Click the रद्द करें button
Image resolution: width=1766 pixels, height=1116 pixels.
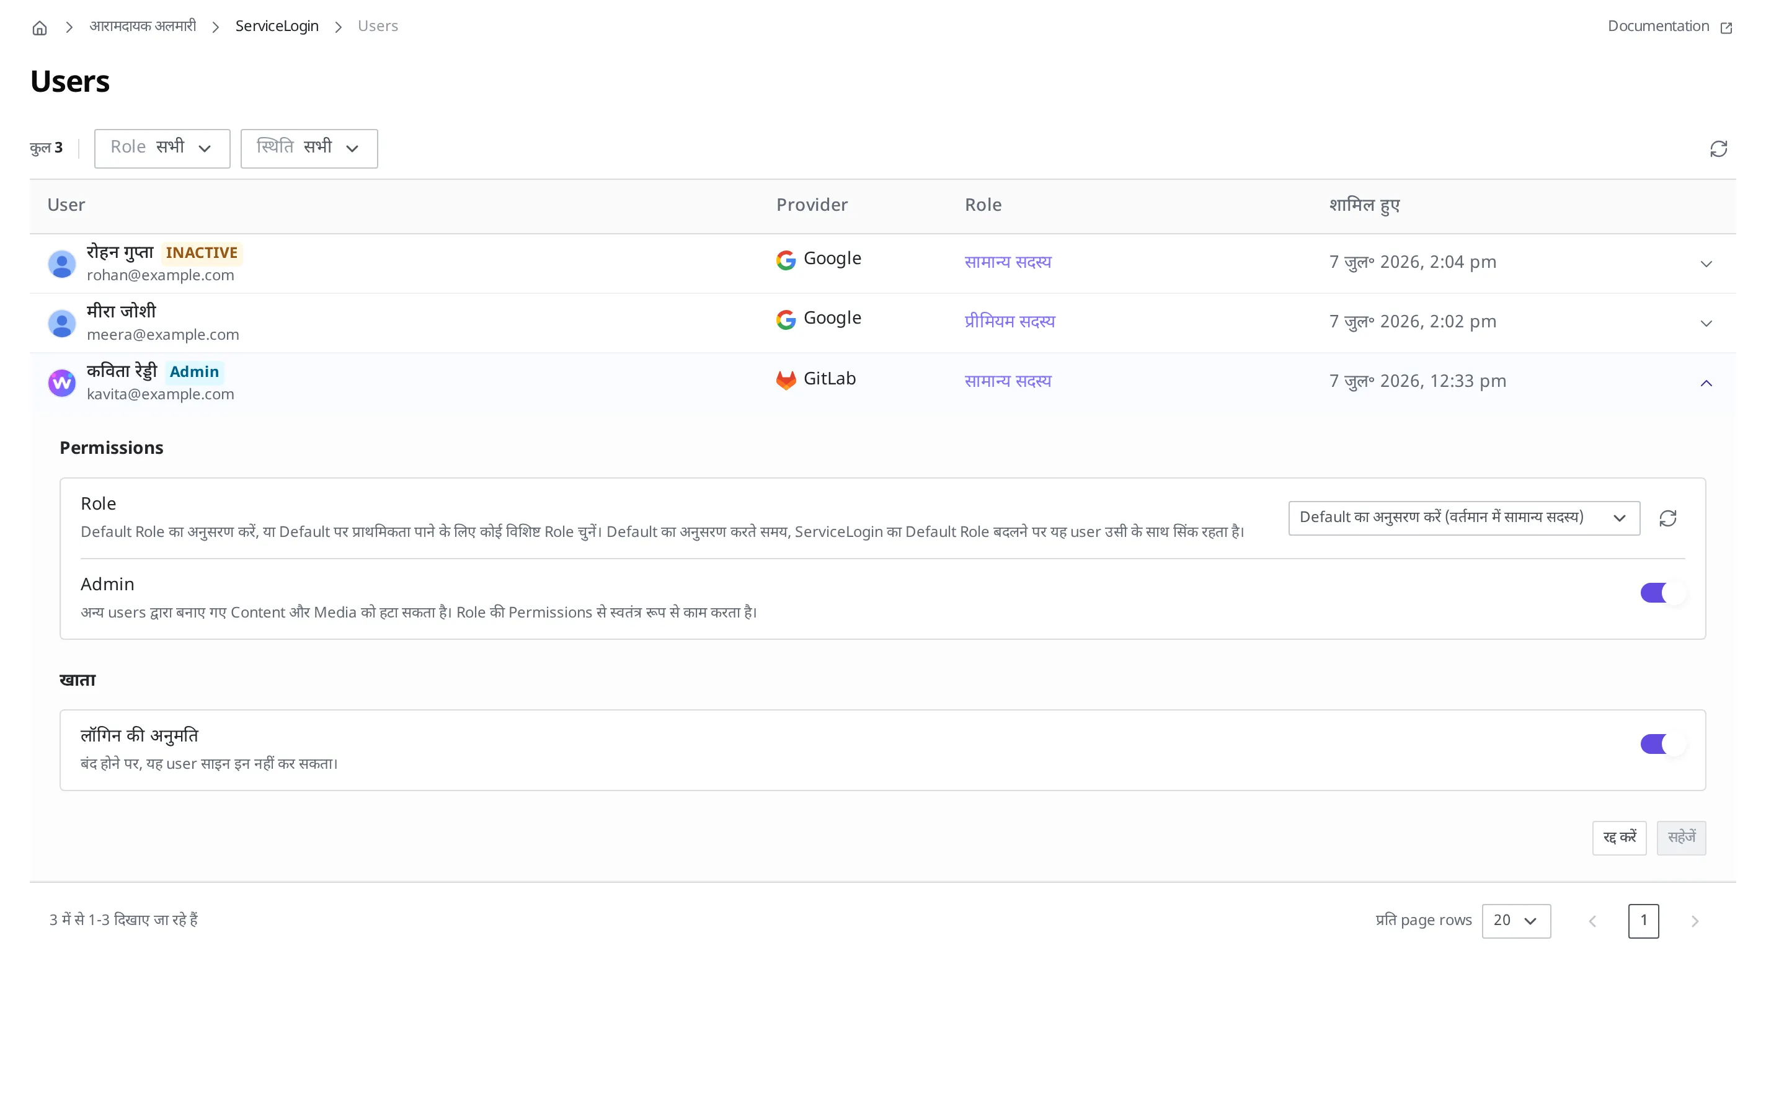[x=1619, y=838]
